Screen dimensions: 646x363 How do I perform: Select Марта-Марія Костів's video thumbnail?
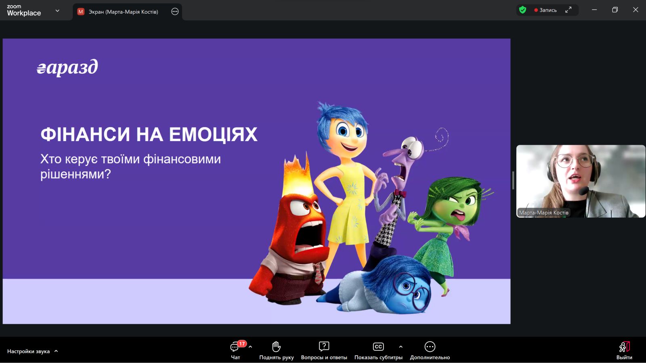coord(581,181)
